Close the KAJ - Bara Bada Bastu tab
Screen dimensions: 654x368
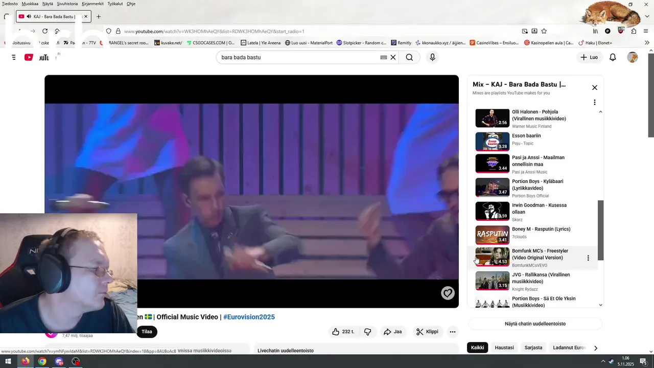click(85, 16)
